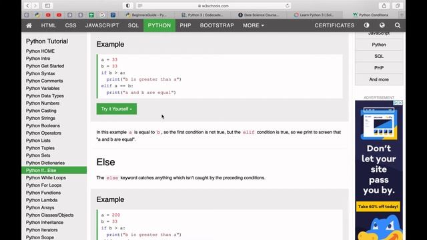Click the Try it Yourself button

[117, 109]
